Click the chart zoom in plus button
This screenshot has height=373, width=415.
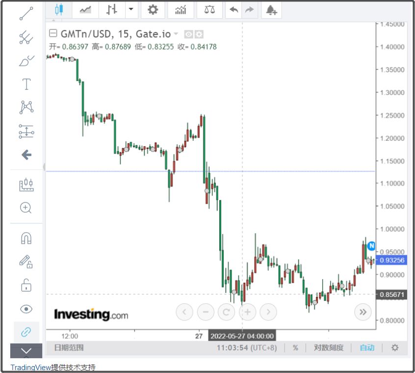click(247, 312)
